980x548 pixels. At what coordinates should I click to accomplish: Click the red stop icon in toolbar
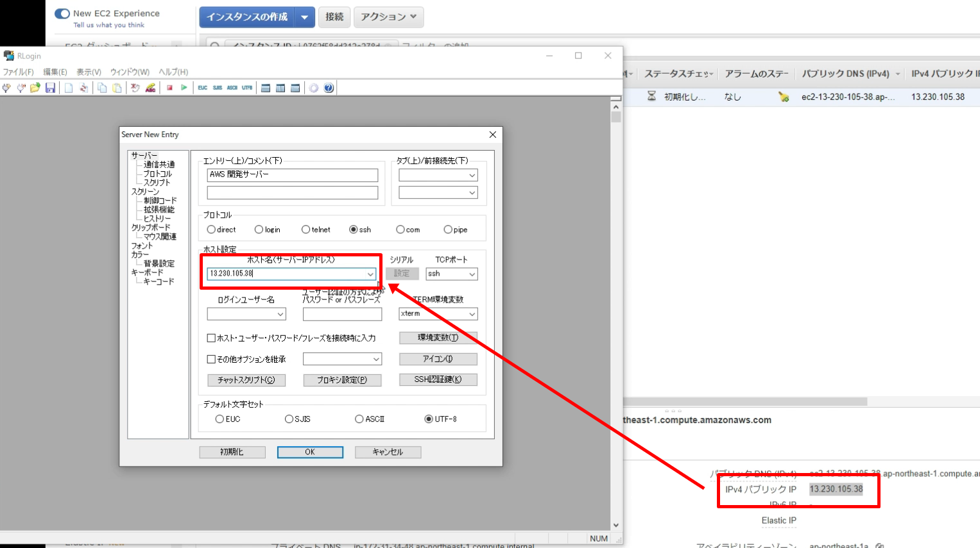(169, 88)
